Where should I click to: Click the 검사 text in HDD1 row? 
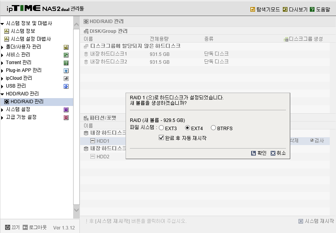pos(319,140)
